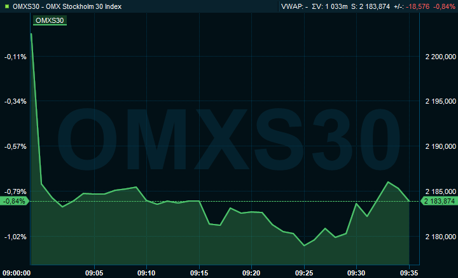Click the '2 195,000' right axis price label
The image size is (458, 278).
click(x=441, y=101)
